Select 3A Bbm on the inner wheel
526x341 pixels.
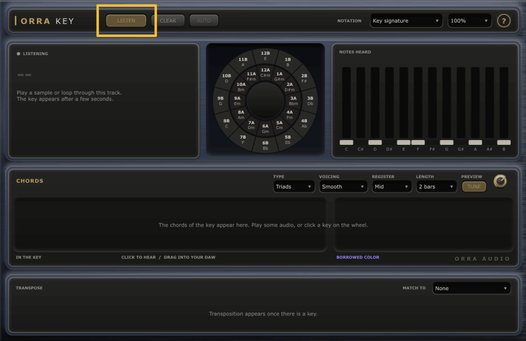coord(293,101)
